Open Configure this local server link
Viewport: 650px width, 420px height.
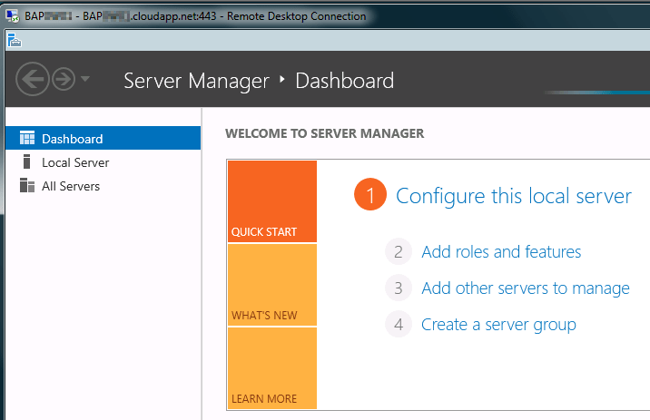tap(514, 196)
